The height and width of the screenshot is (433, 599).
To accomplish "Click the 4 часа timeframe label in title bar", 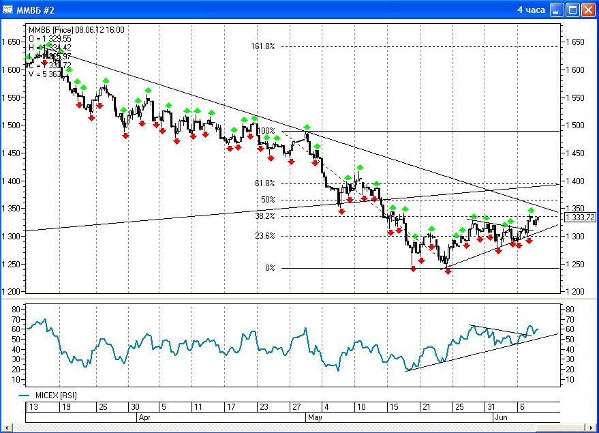I will (531, 10).
